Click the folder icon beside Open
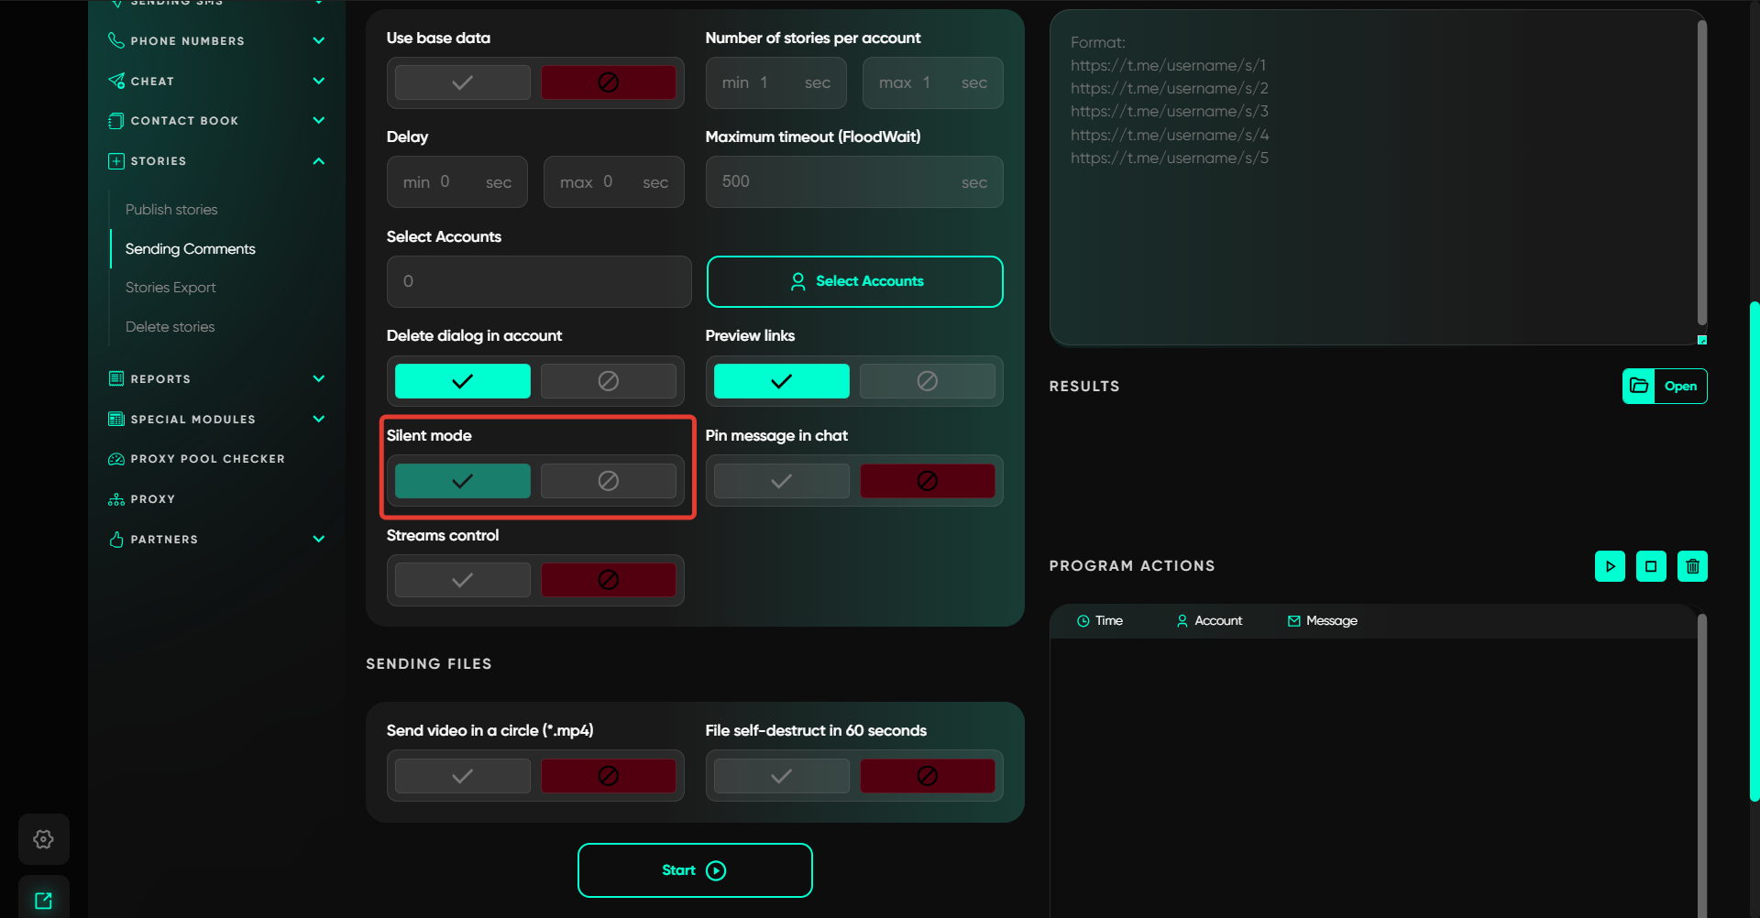1760x918 pixels. (x=1639, y=386)
